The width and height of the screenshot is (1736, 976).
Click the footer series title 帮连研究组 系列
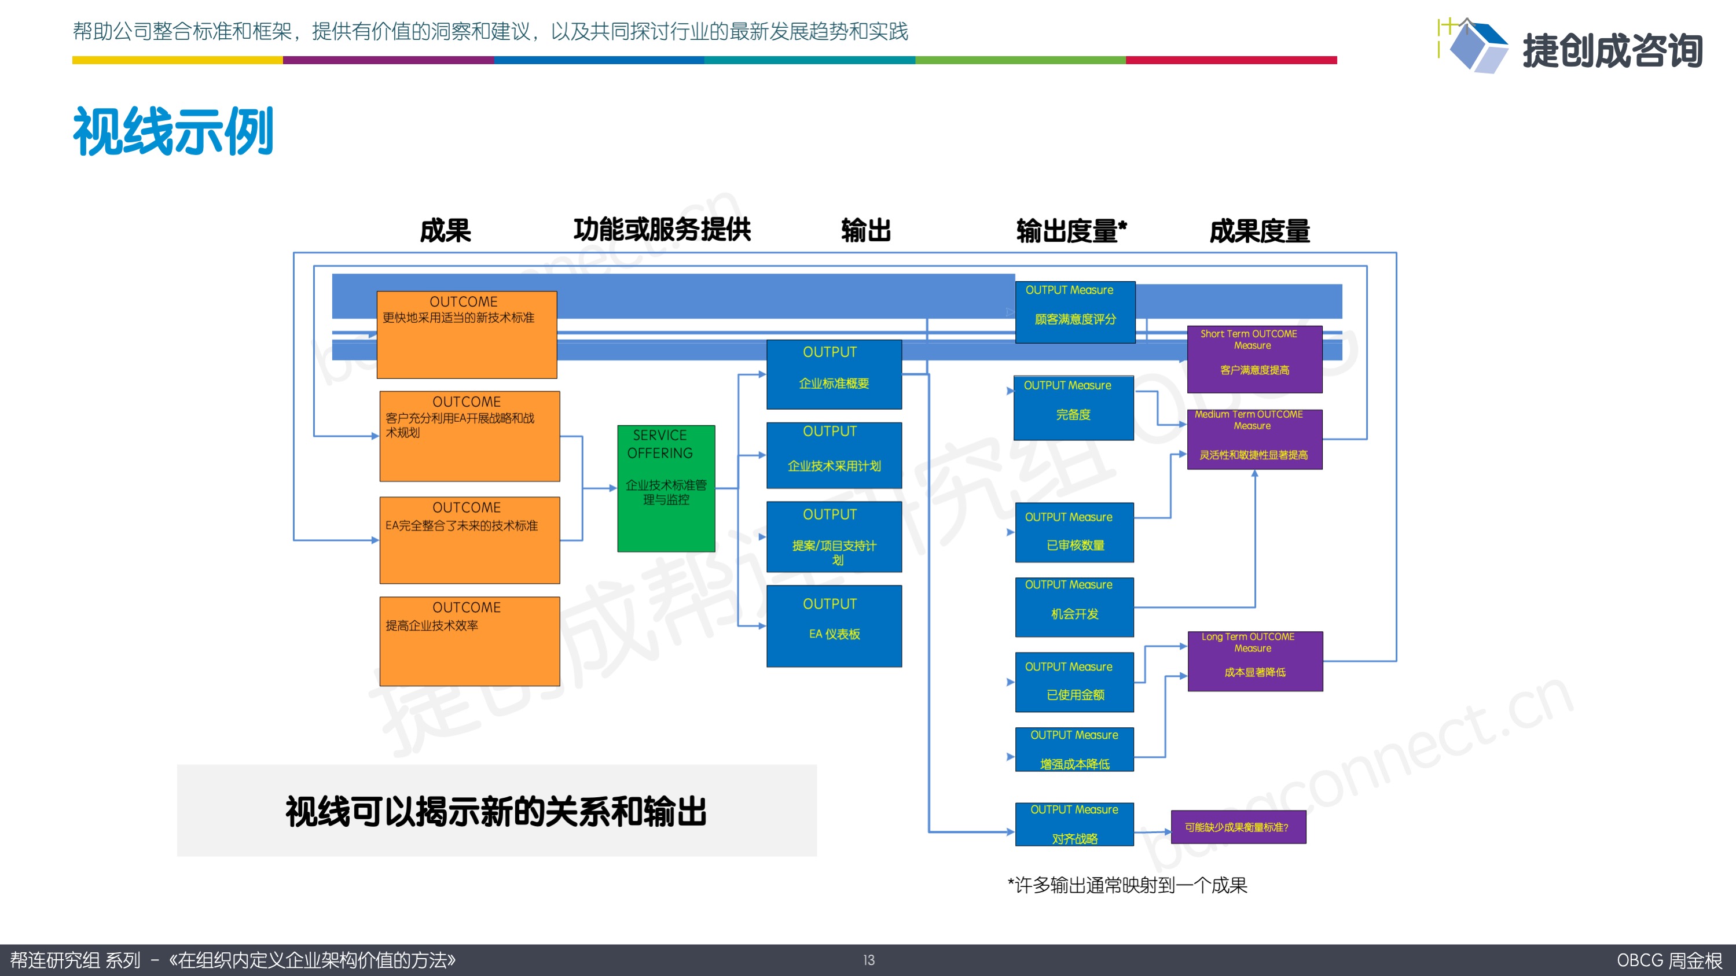75,960
